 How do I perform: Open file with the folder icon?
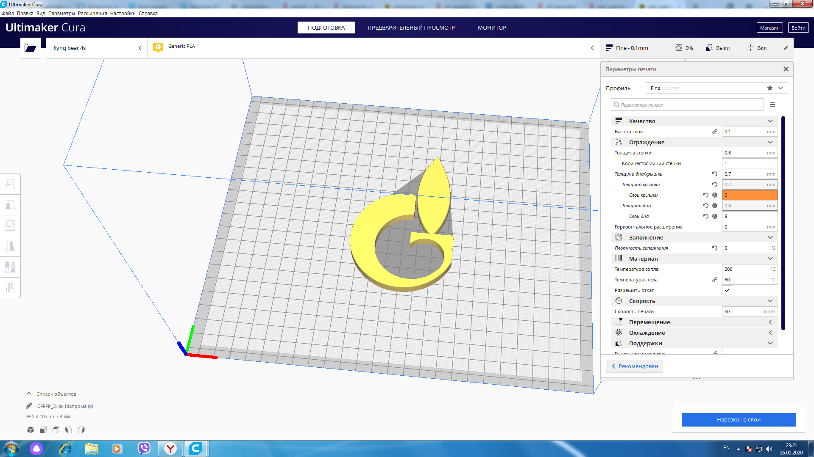[x=30, y=48]
